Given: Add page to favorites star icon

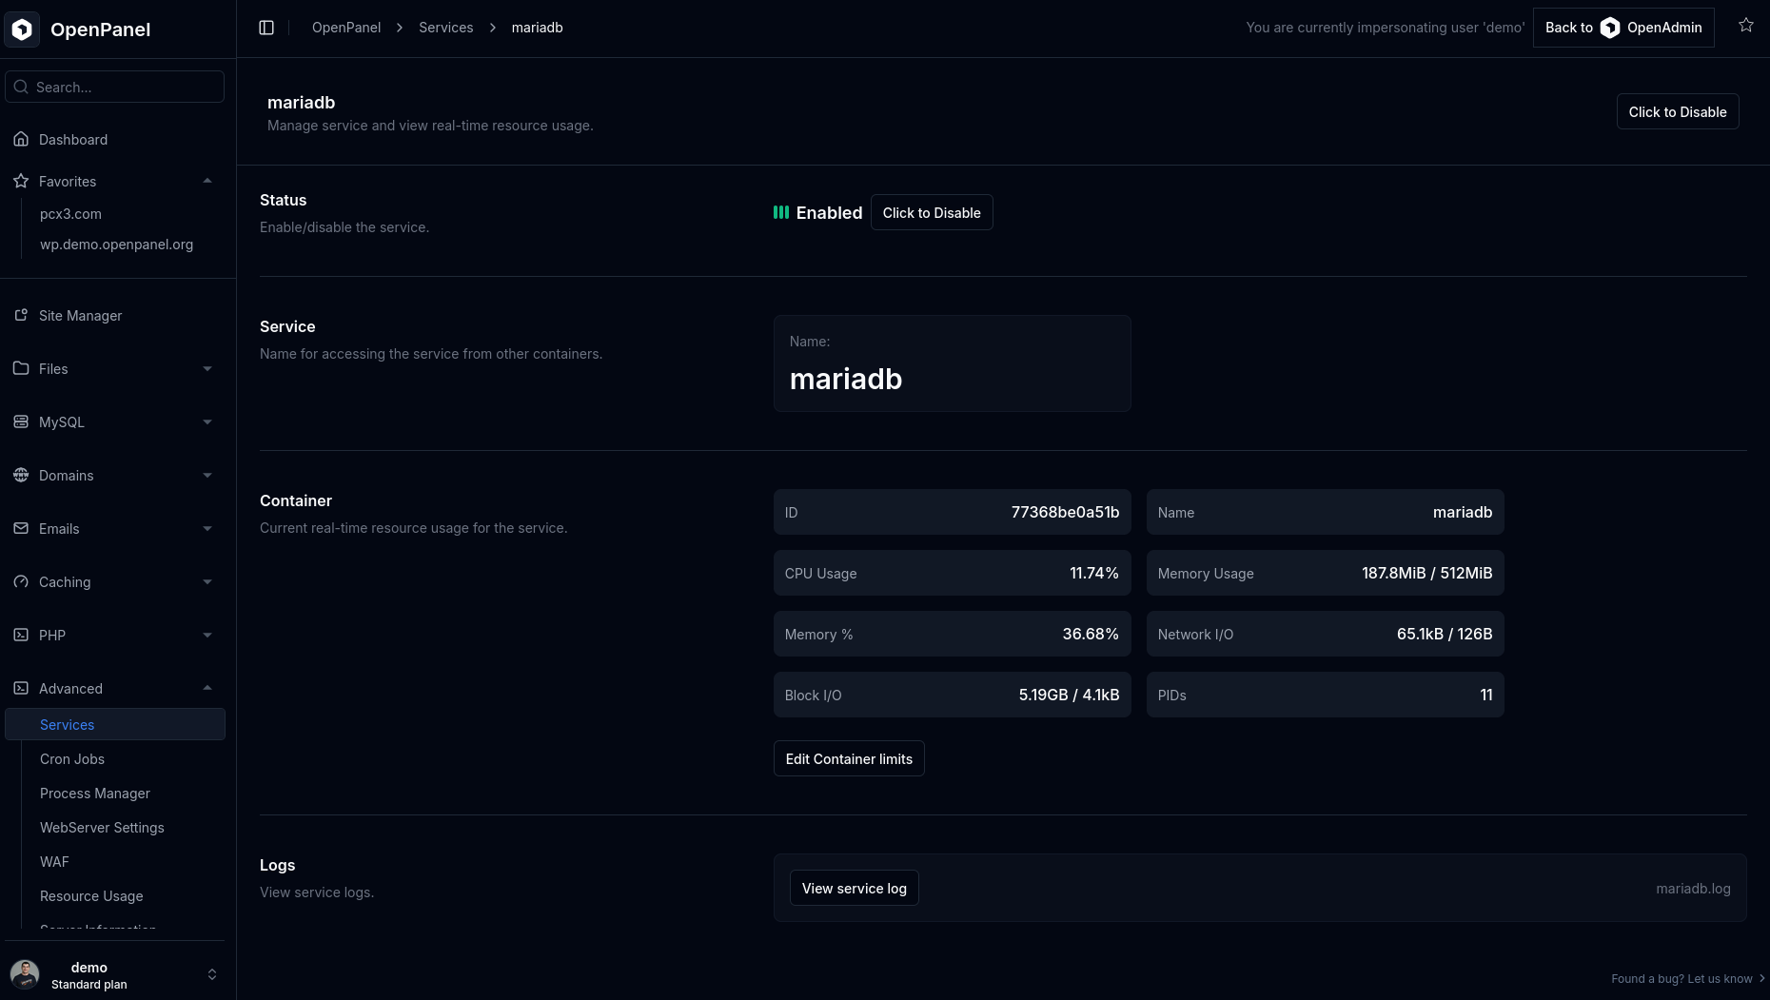Looking at the screenshot, I should pyautogui.click(x=1746, y=26).
